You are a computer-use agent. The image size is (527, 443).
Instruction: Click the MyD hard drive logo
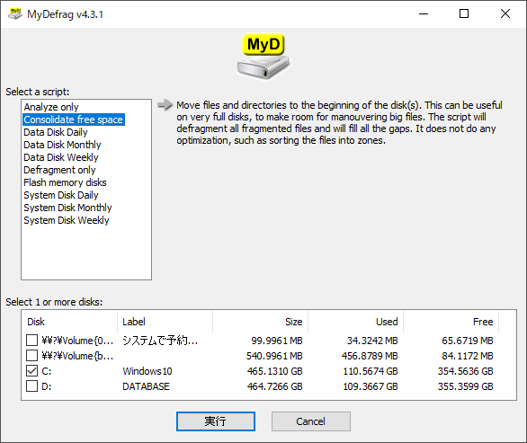[x=263, y=57]
